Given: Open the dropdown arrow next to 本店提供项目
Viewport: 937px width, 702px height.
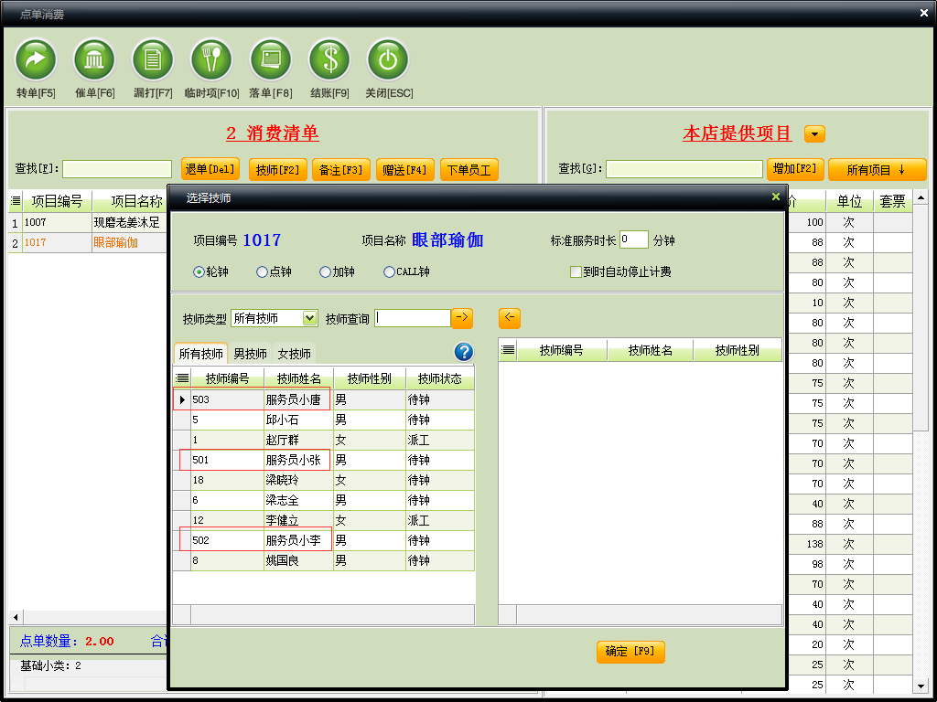Looking at the screenshot, I should coord(814,133).
